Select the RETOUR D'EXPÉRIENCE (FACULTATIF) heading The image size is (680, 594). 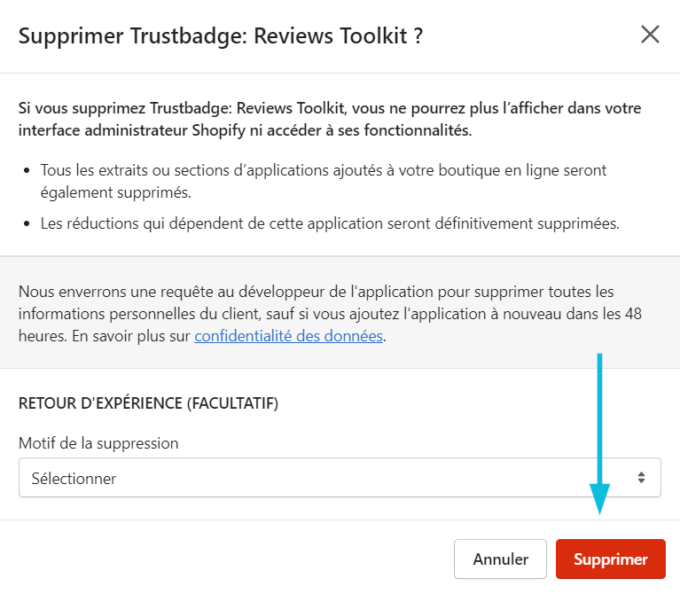[x=148, y=403]
